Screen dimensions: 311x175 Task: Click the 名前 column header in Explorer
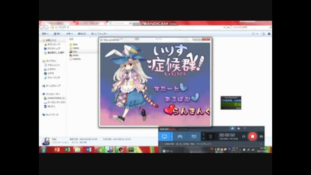pyautogui.click(x=71, y=39)
